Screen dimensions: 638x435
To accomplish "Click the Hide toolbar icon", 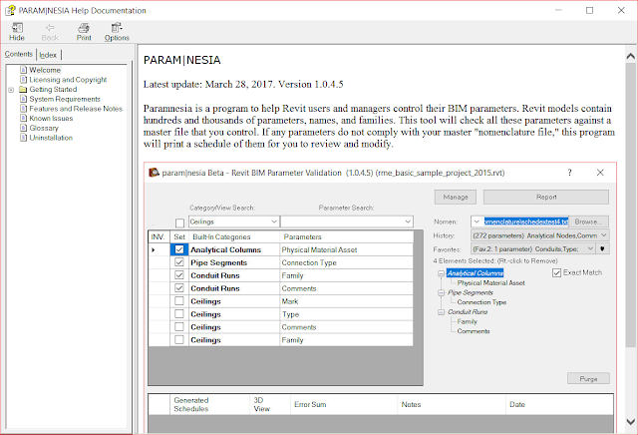I will point(17,28).
